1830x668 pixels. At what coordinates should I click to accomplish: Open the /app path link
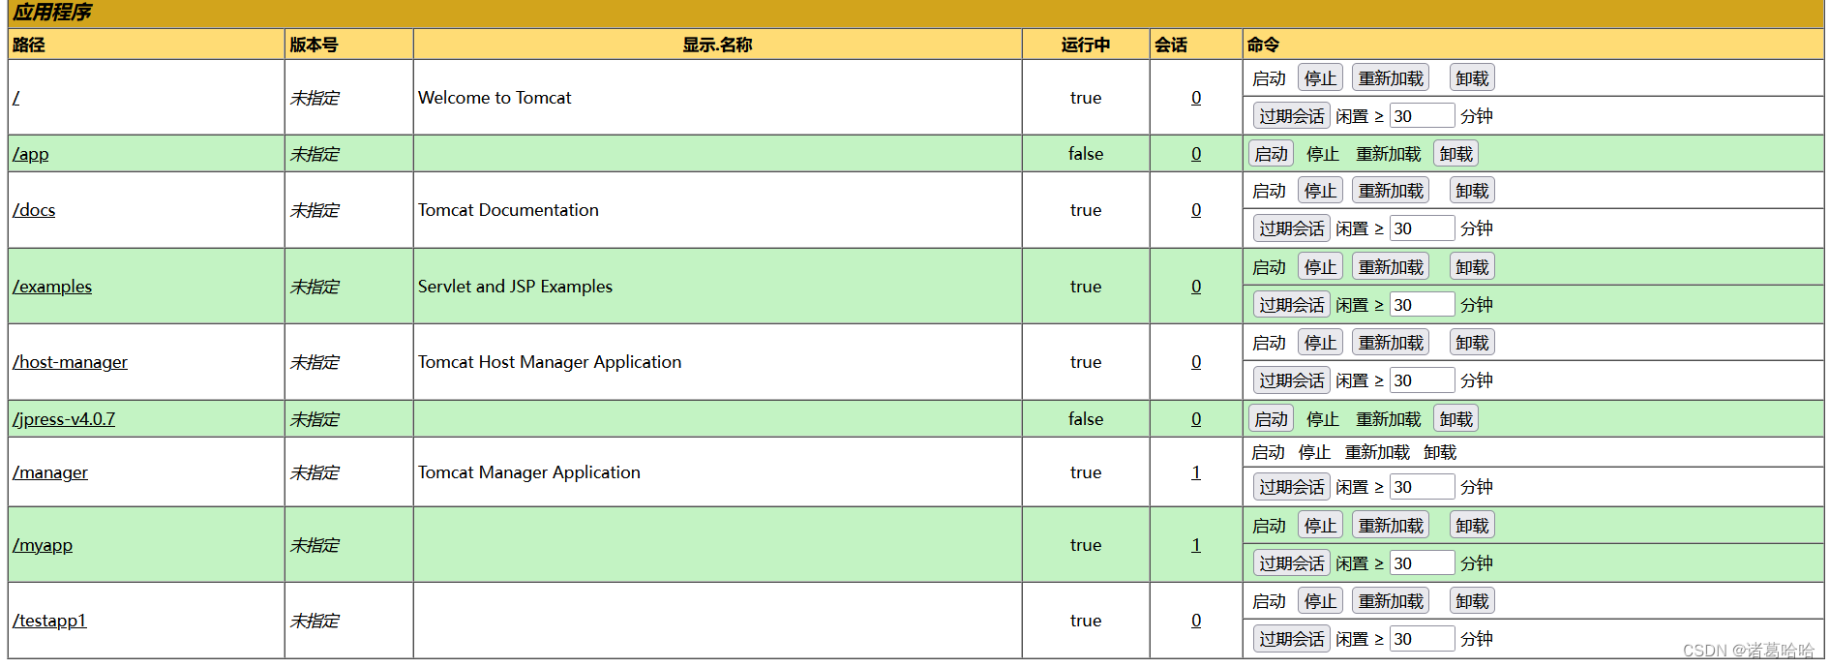tap(31, 154)
